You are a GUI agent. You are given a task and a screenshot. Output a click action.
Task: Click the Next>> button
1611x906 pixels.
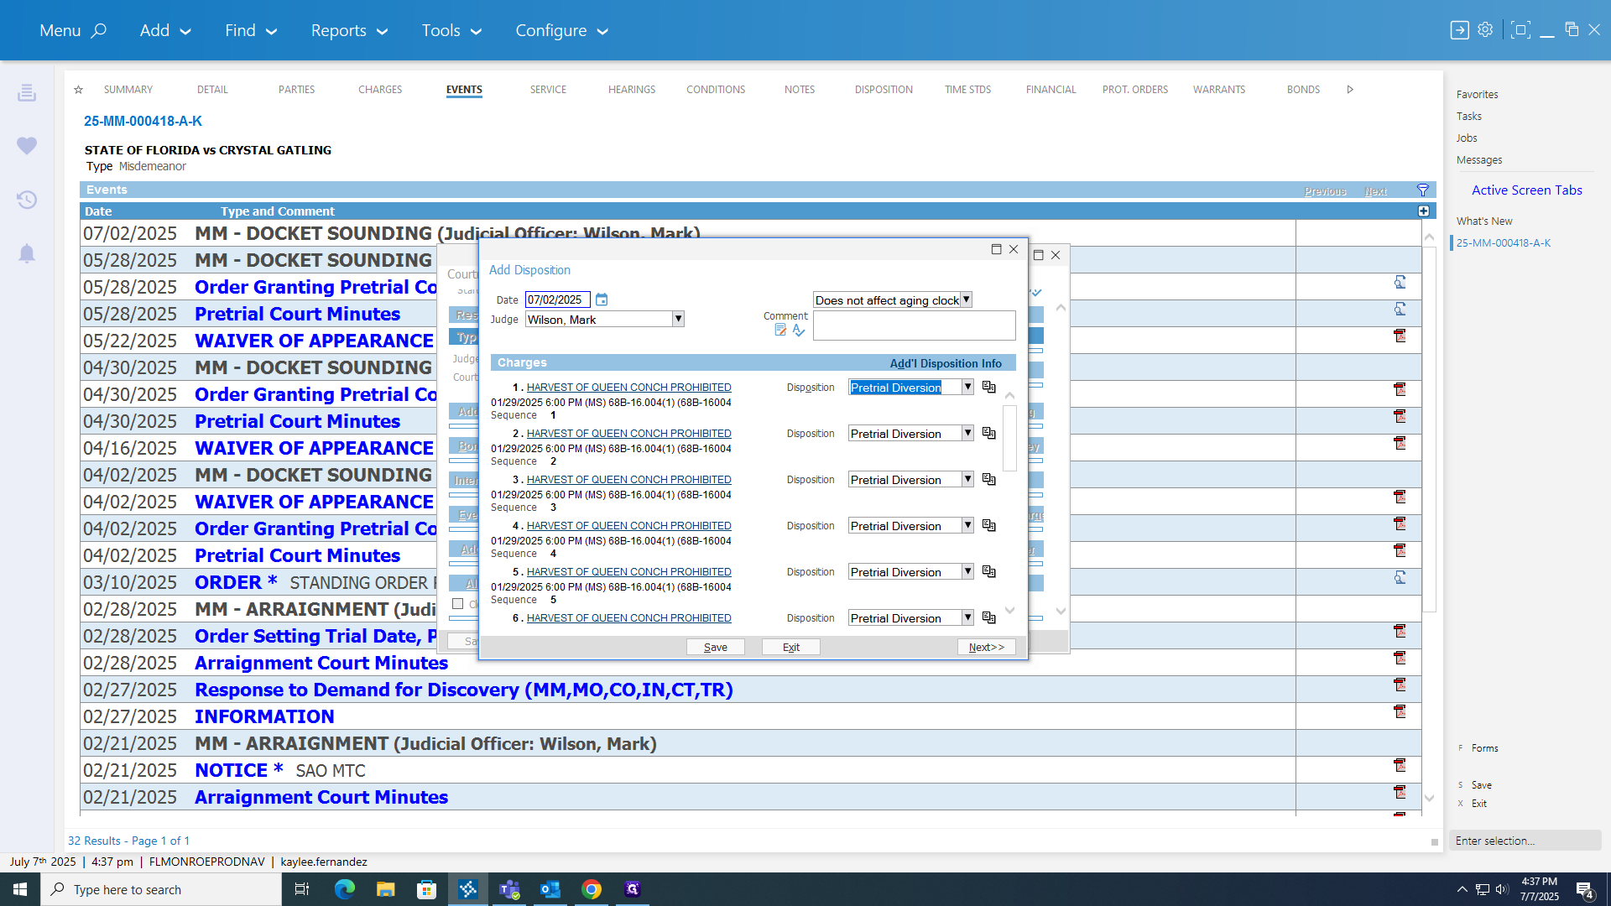[987, 647]
